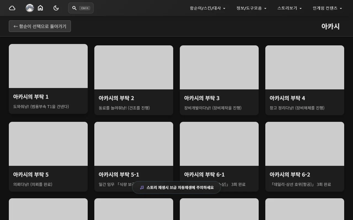
Task: Toggle dark mode with moon icon
Action: (56, 8)
